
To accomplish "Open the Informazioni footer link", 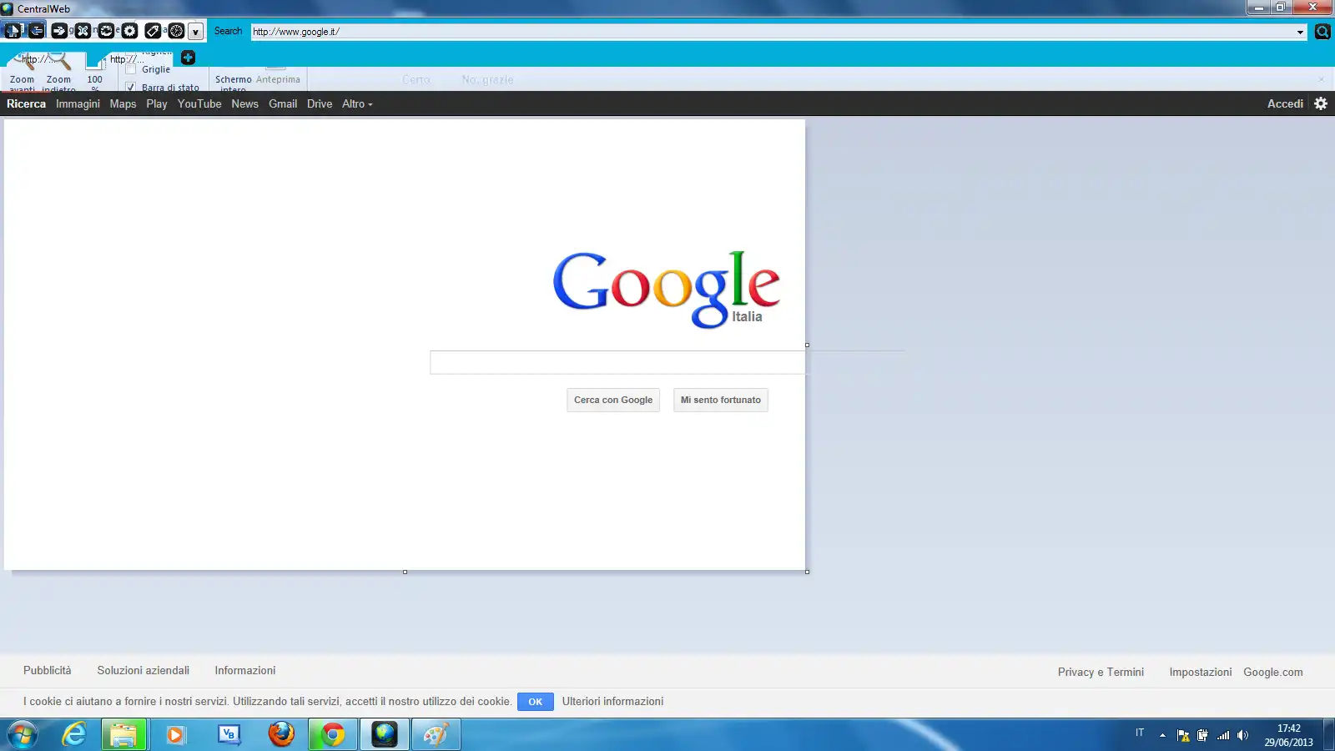I will [245, 671].
